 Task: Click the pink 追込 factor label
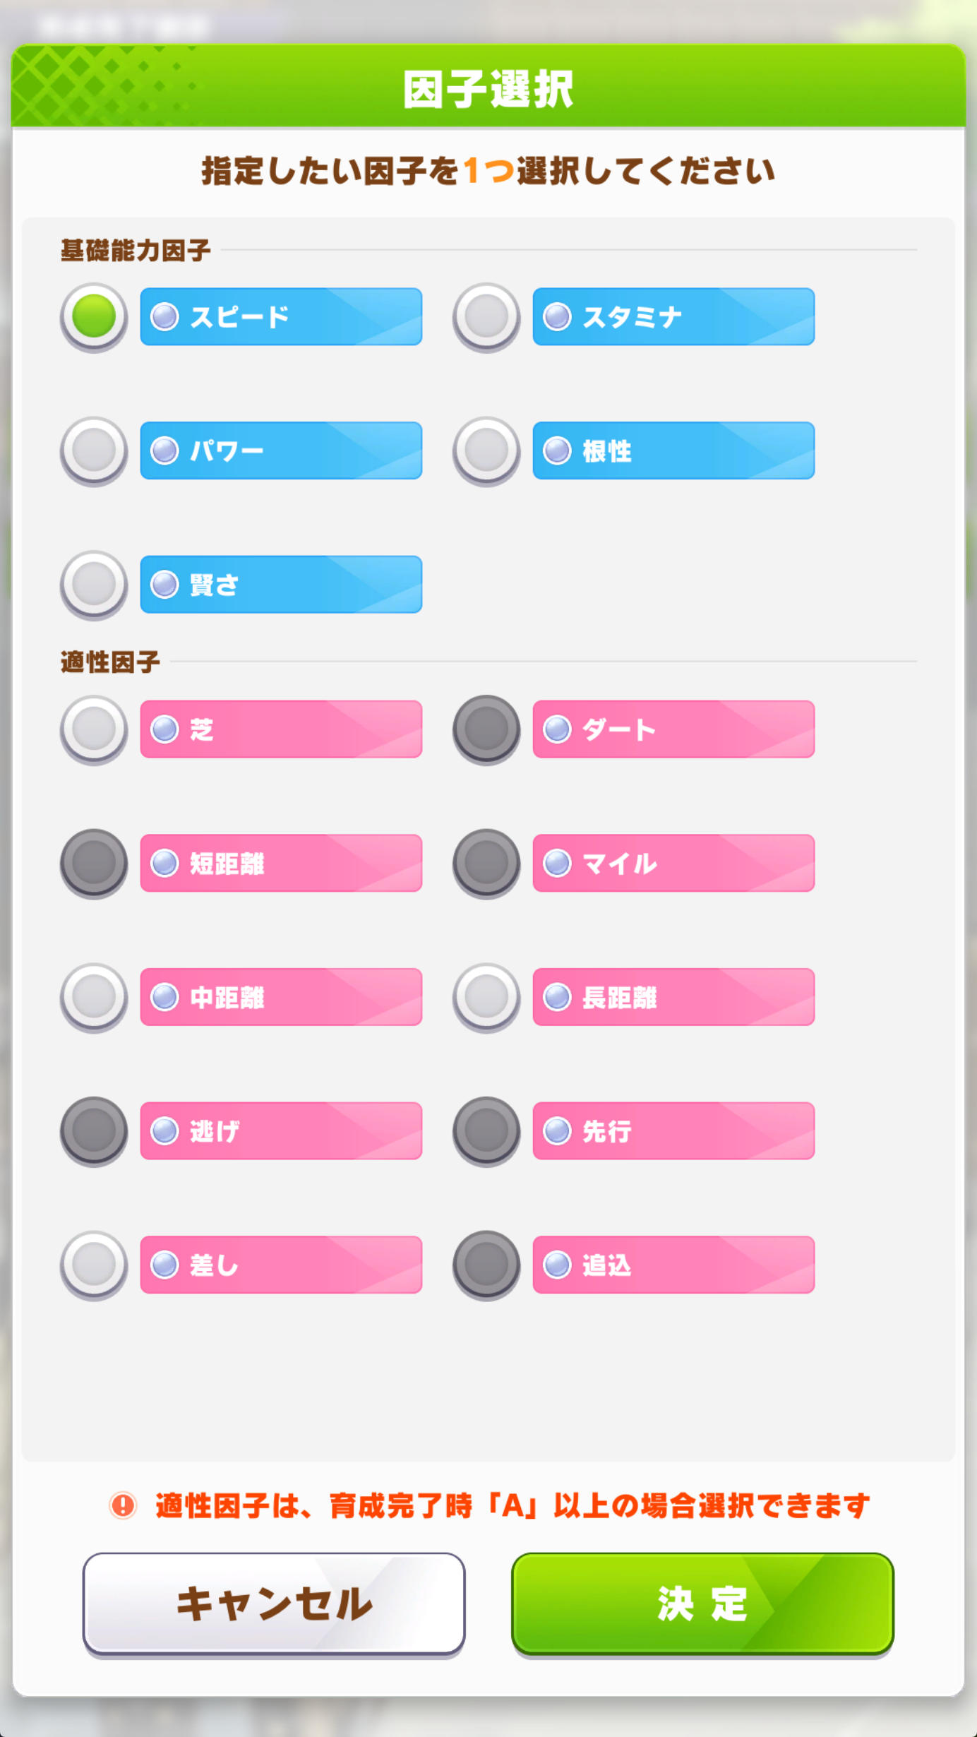673,1265
